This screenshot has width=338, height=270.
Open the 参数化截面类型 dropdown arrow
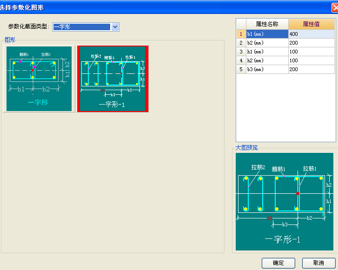115,27
